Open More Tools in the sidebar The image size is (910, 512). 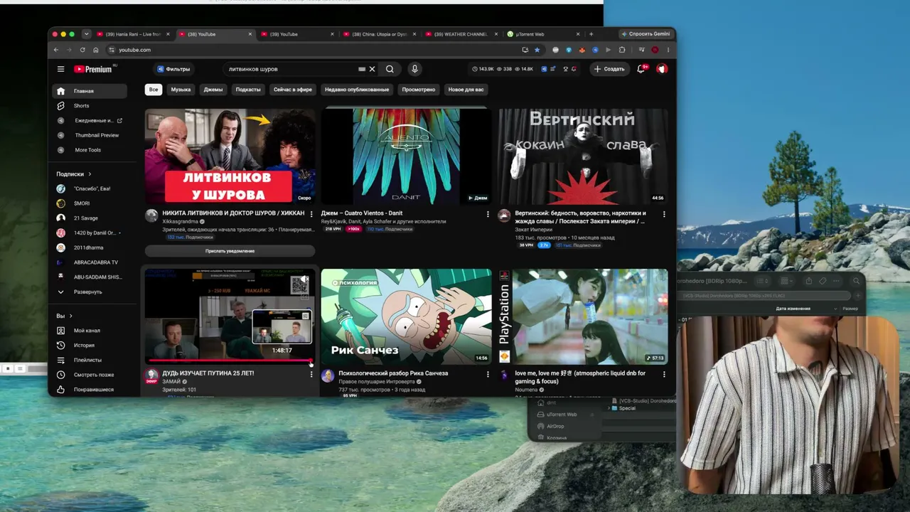pyautogui.click(x=90, y=150)
